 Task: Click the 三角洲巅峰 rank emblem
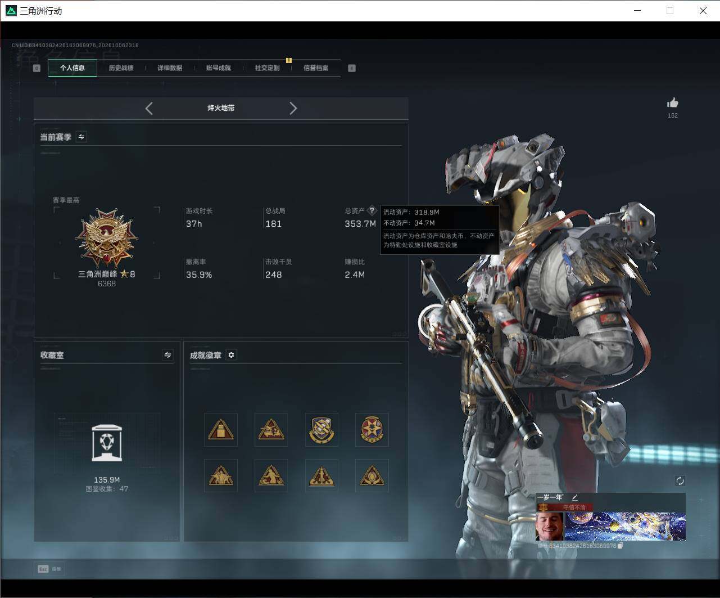tap(106, 239)
